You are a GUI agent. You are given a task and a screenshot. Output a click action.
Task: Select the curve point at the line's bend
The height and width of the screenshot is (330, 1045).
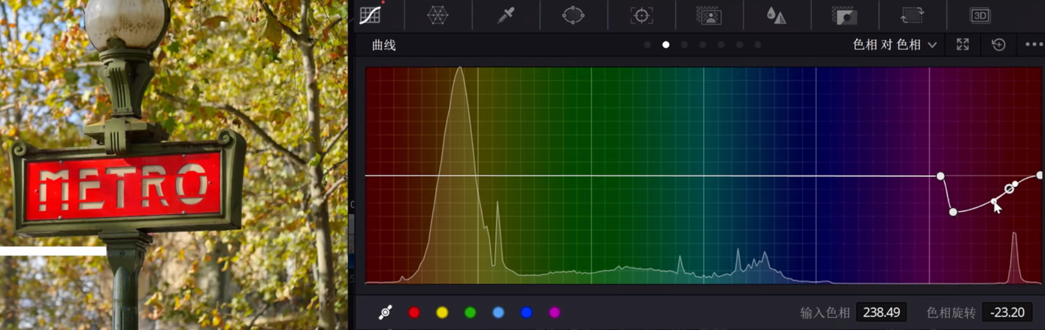tap(940, 176)
